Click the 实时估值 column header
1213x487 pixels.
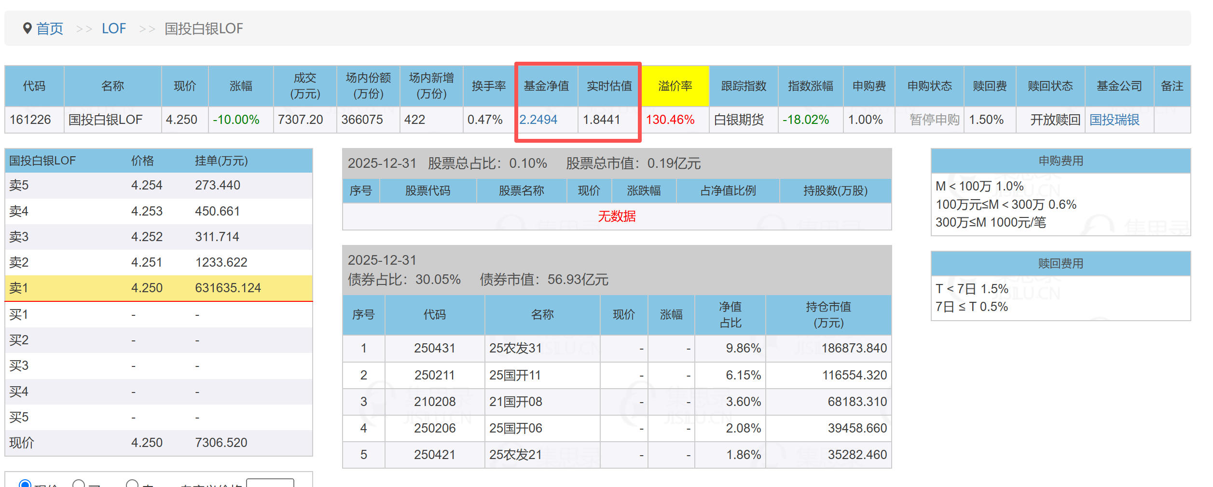(609, 86)
